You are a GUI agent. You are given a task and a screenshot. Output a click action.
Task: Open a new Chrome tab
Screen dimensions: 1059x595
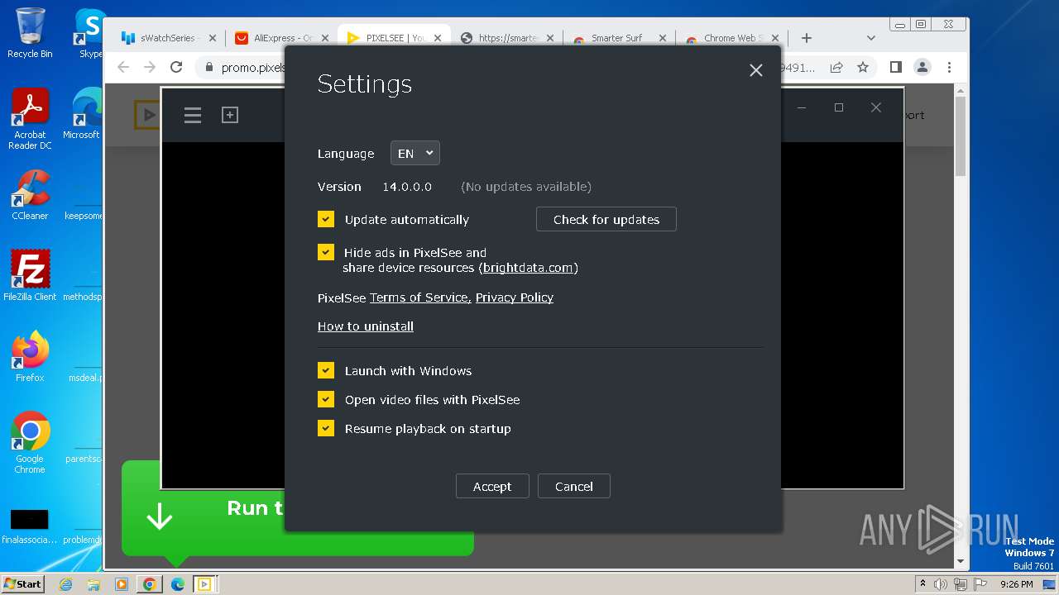[807, 38]
